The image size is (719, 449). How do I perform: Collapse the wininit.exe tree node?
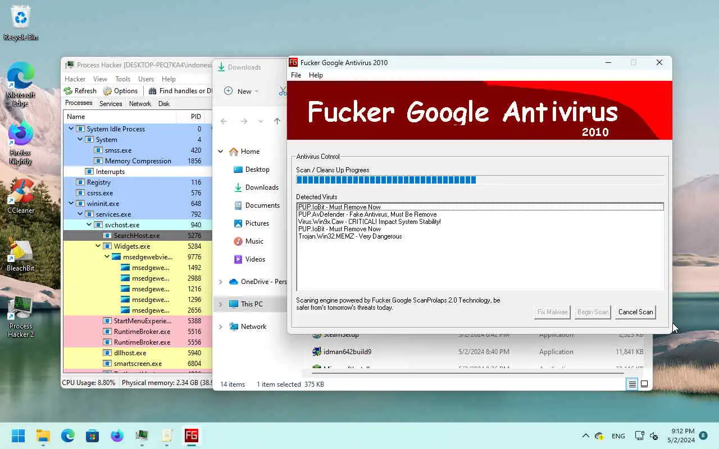[71, 203]
